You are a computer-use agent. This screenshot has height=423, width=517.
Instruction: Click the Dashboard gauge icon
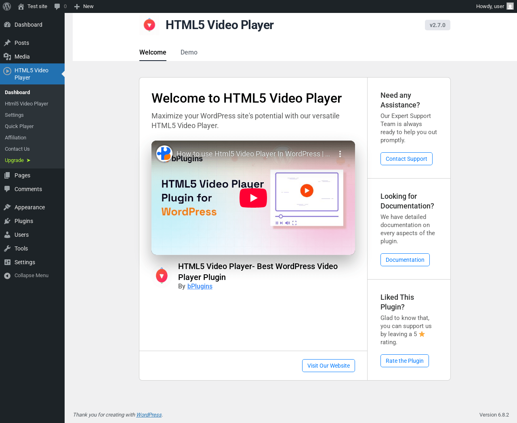point(7,25)
